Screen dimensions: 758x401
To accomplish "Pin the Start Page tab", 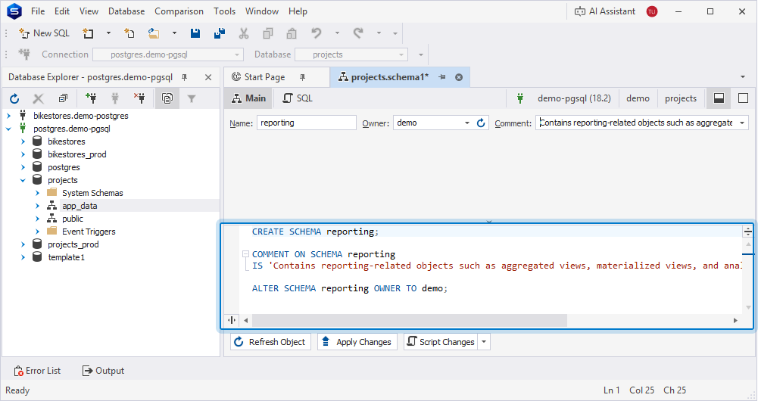I will 303,77.
